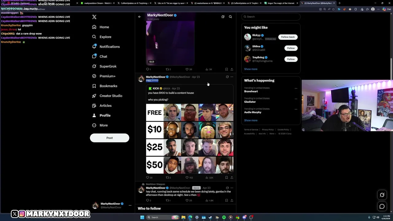Follow Treyliving
The height and width of the screenshot is (221, 393).
click(x=291, y=59)
